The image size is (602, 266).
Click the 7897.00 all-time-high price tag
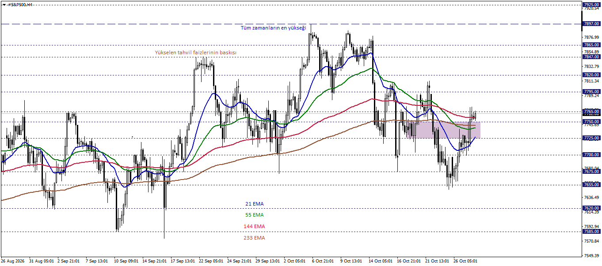coord(591,24)
